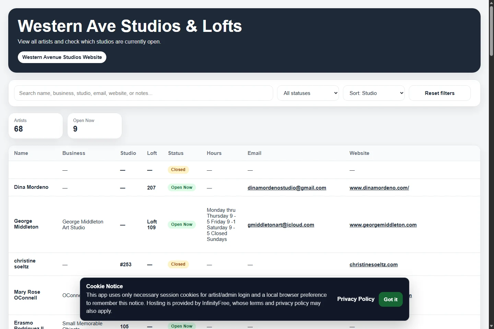Image resolution: width=494 pixels, height=329 pixels.
Task: Select George Middleton name cell
Action: point(26,224)
